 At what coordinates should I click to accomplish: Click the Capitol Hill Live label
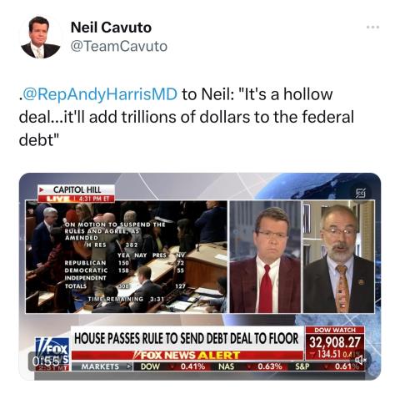pos(76,194)
